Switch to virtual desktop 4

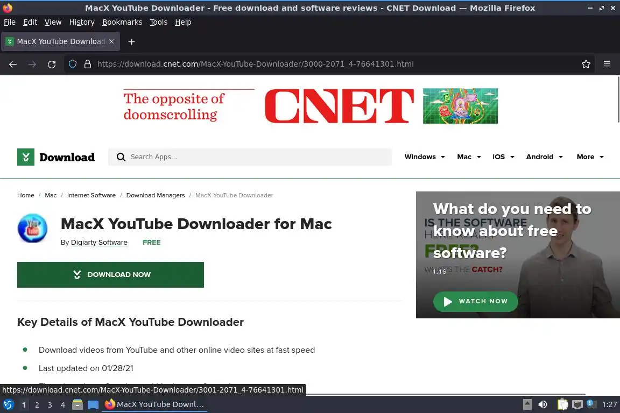pos(62,405)
